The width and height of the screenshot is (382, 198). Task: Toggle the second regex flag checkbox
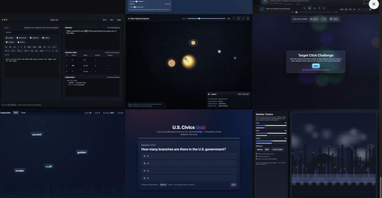(x=17, y=38)
